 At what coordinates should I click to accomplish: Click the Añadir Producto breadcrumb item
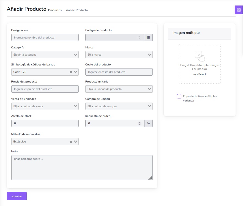[77, 10]
